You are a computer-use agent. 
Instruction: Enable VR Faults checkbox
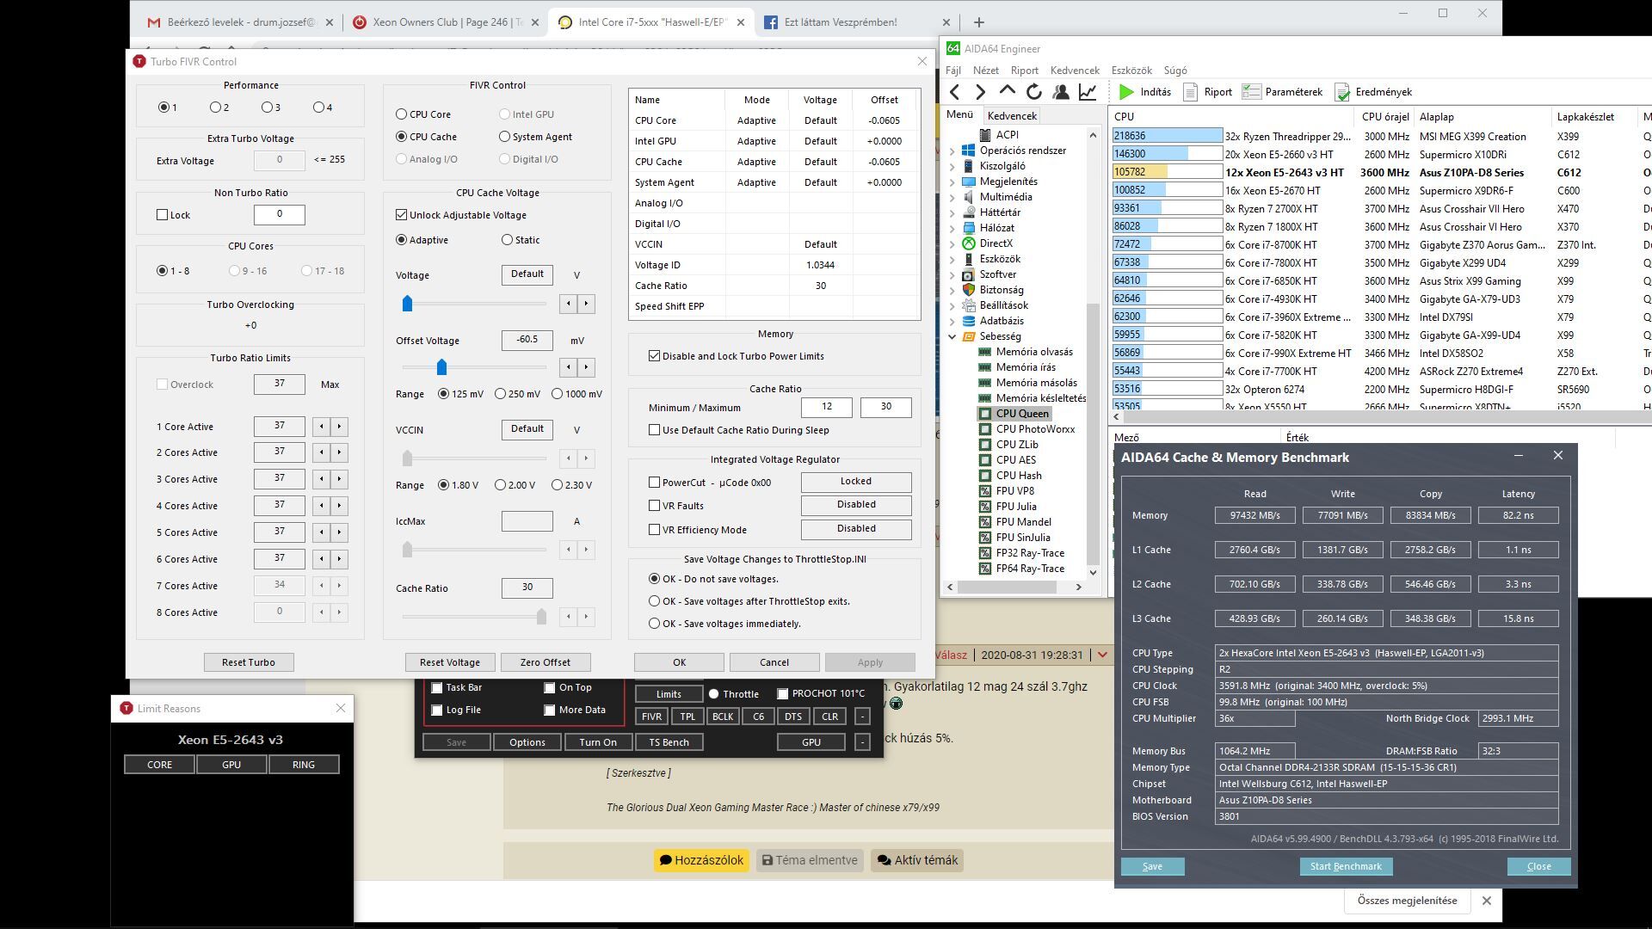coord(655,506)
